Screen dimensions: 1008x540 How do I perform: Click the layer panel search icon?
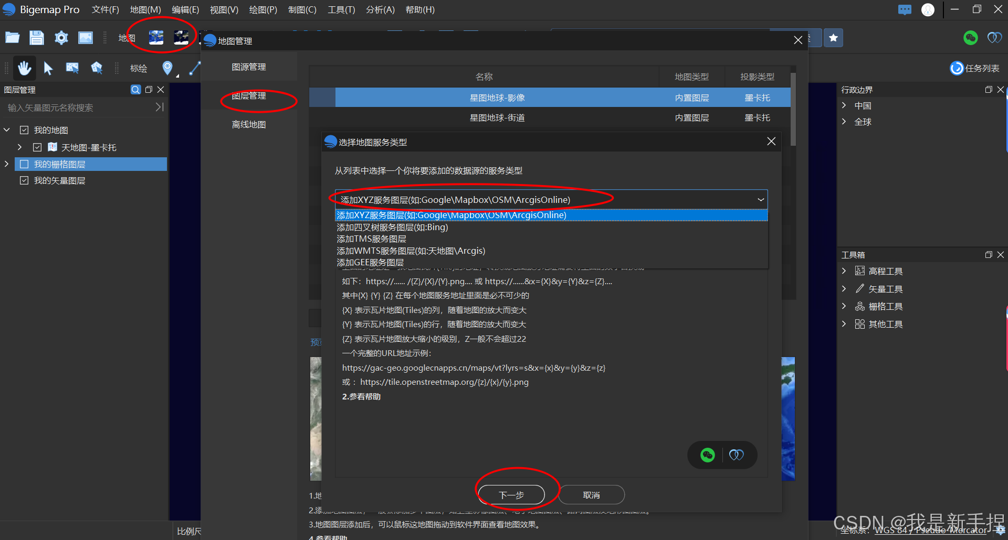pos(135,90)
